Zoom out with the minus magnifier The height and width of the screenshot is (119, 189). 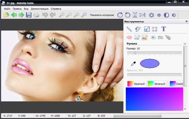tap(69, 15)
